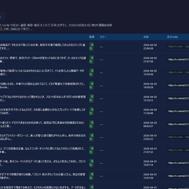Screen dimensions: 189x189
Task: Select the timestamp 2026-04-02 21:07:58
Action: tap(150, 60)
